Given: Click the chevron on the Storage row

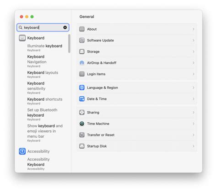Looking at the screenshot, I should [193, 52].
